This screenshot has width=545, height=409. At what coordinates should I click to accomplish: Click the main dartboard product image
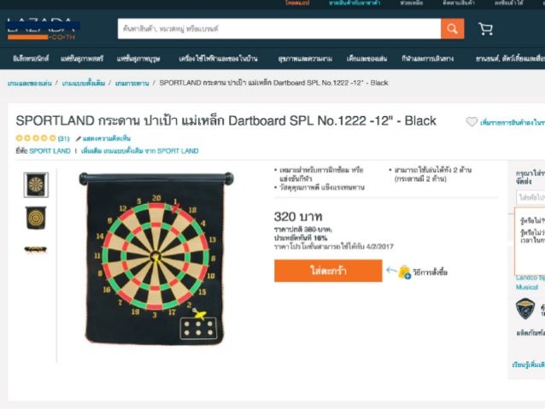coord(156,258)
